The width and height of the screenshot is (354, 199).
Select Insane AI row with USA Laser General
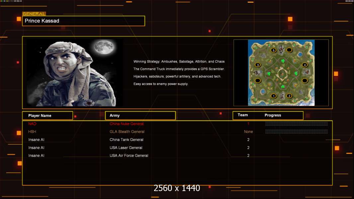177,148
